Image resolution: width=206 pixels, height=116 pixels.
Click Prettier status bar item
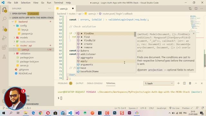[187, 108]
